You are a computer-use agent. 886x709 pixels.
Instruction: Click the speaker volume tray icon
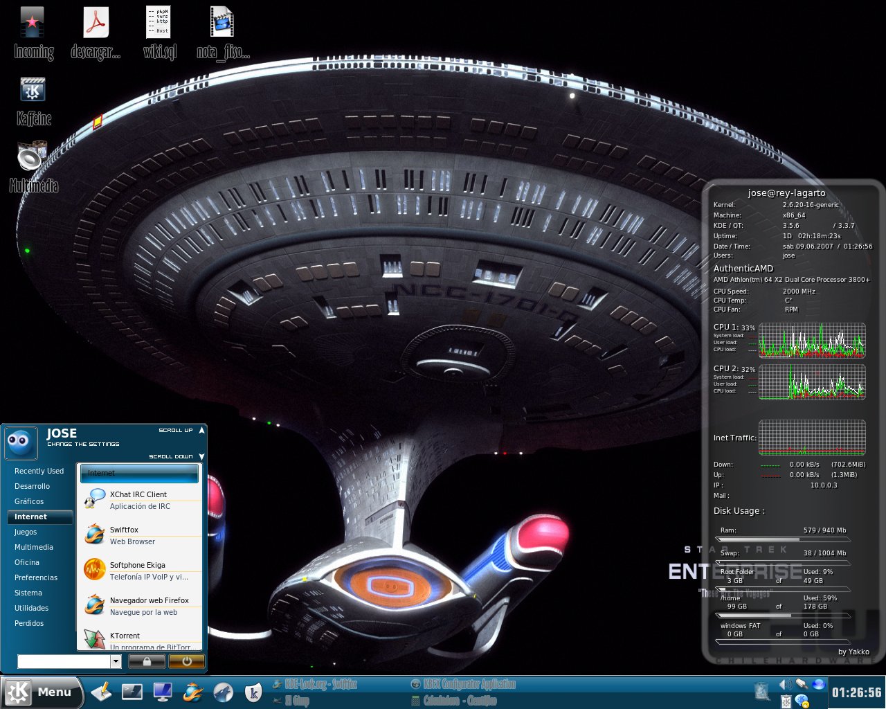click(786, 685)
